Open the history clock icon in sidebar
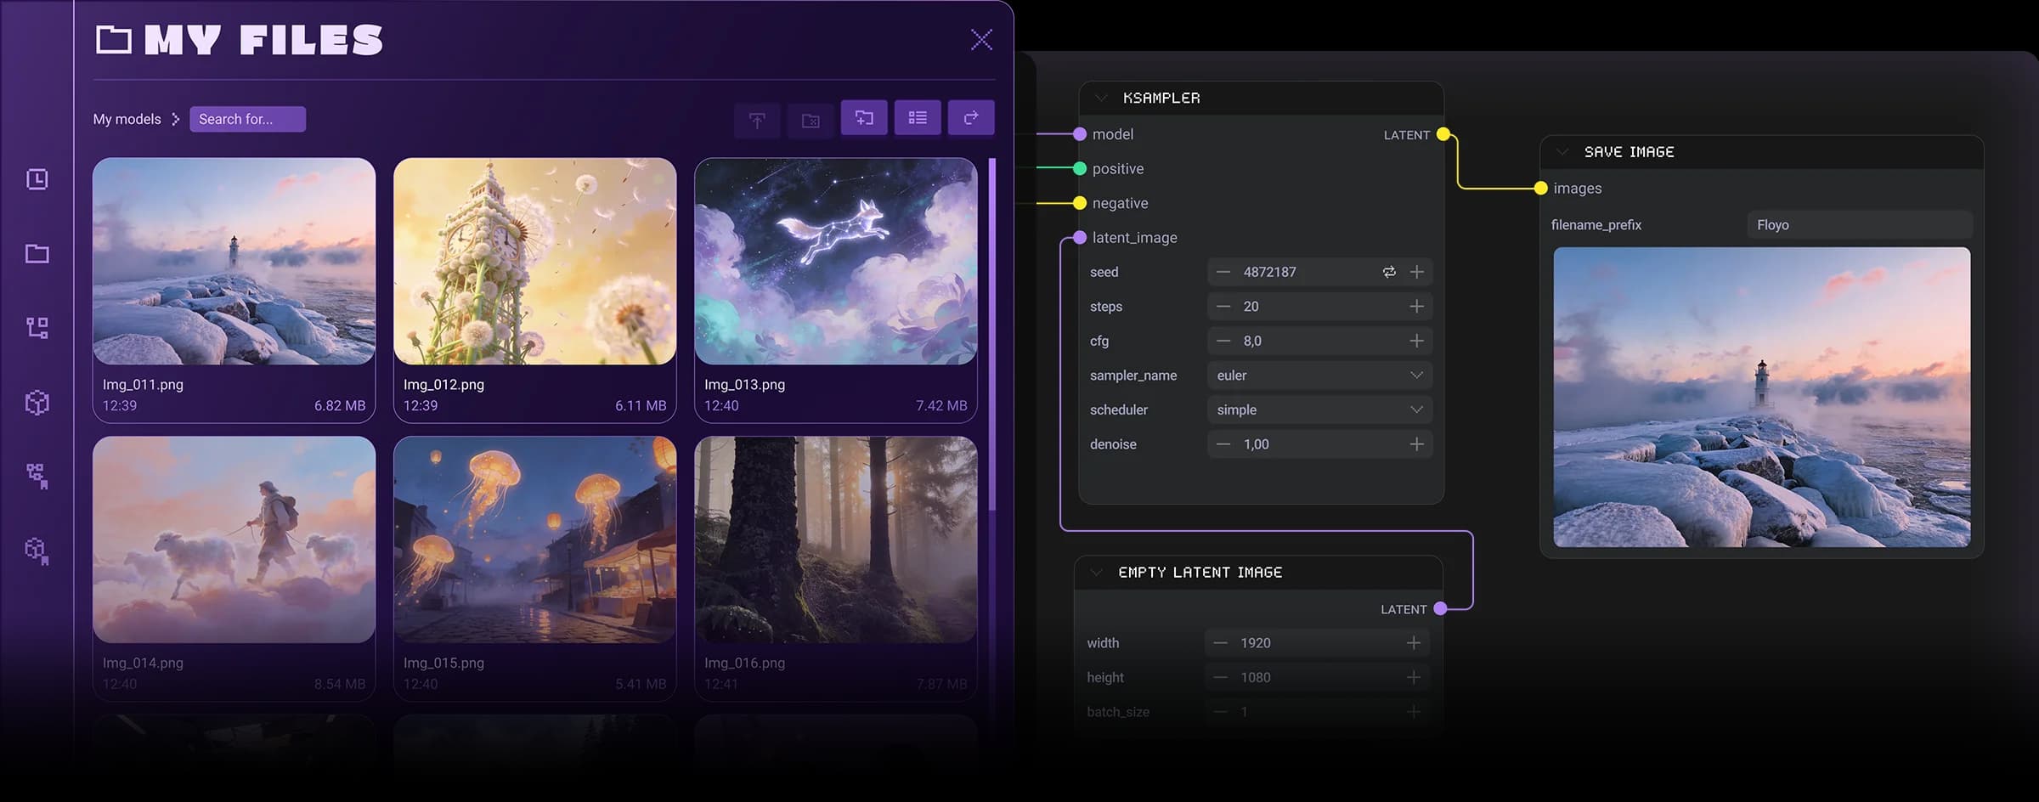Screen dimensions: 2039x802 (x=37, y=179)
